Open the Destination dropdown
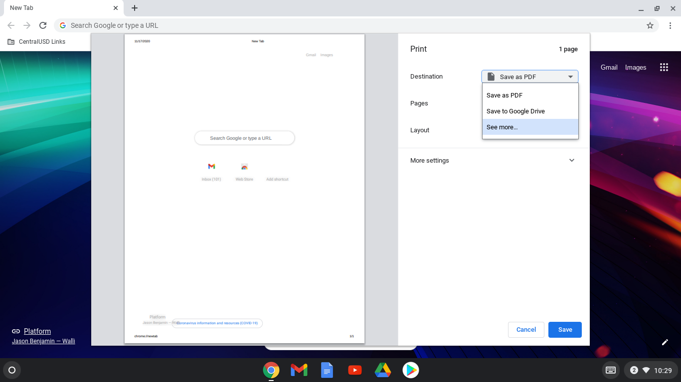The width and height of the screenshot is (681, 382). [x=530, y=77]
